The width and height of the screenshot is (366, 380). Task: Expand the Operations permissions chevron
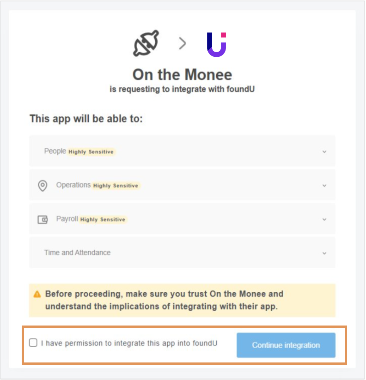pos(324,186)
